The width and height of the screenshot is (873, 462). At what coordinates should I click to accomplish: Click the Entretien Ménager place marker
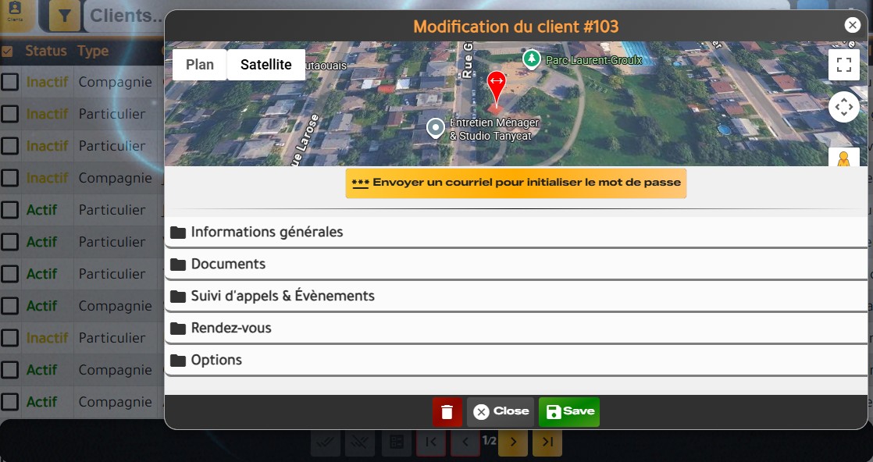(x=436, y=127)
